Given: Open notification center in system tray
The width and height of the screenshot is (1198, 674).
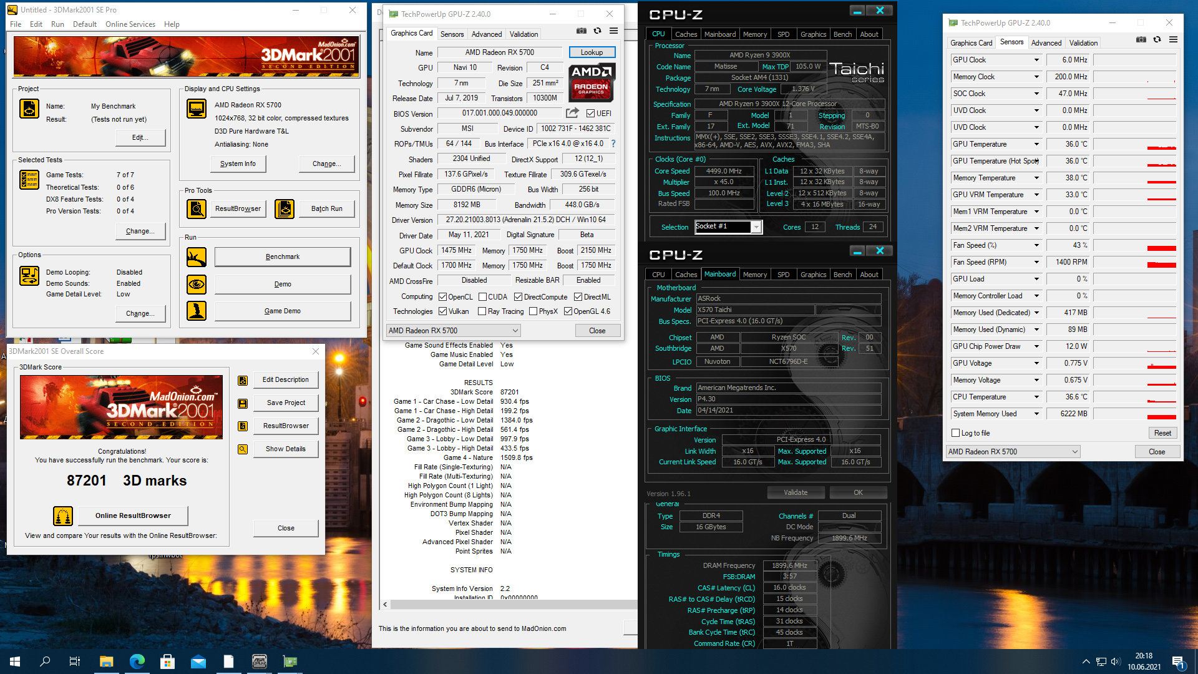Looking at the screenshot, I should (x=1178, y=662).
